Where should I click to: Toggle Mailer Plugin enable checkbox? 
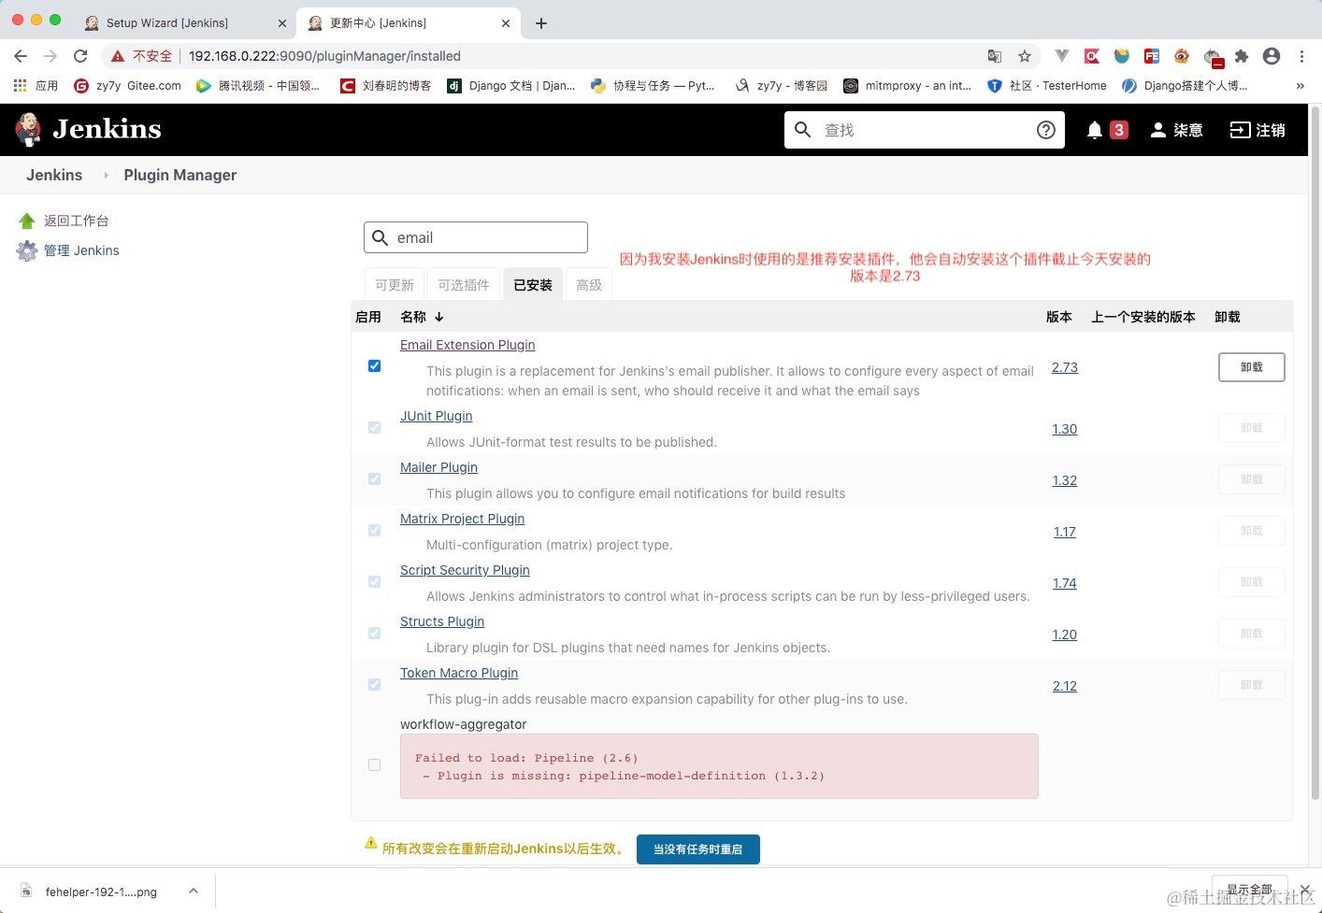click(x=374, y=478)
